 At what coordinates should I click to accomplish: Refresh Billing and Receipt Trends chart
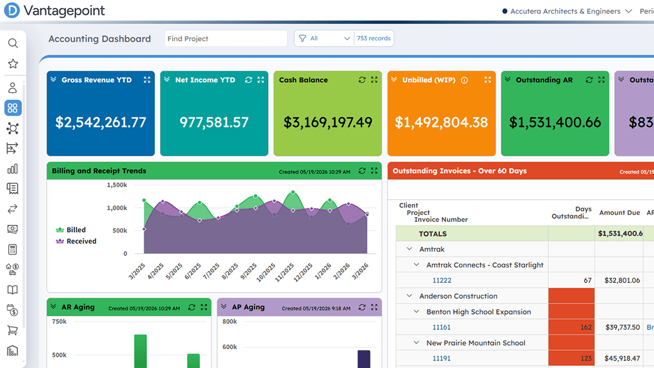click(x=362, y=170)
